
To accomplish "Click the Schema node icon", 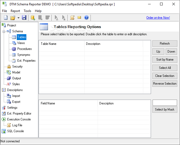I will (9, 31).
